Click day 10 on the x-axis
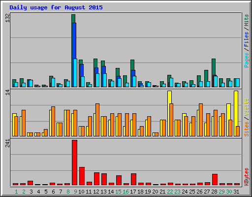Screen dimensions: 252x197 click(x=81, y=192)
